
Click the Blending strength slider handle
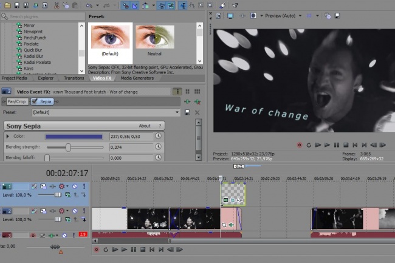tap(68, 147)
